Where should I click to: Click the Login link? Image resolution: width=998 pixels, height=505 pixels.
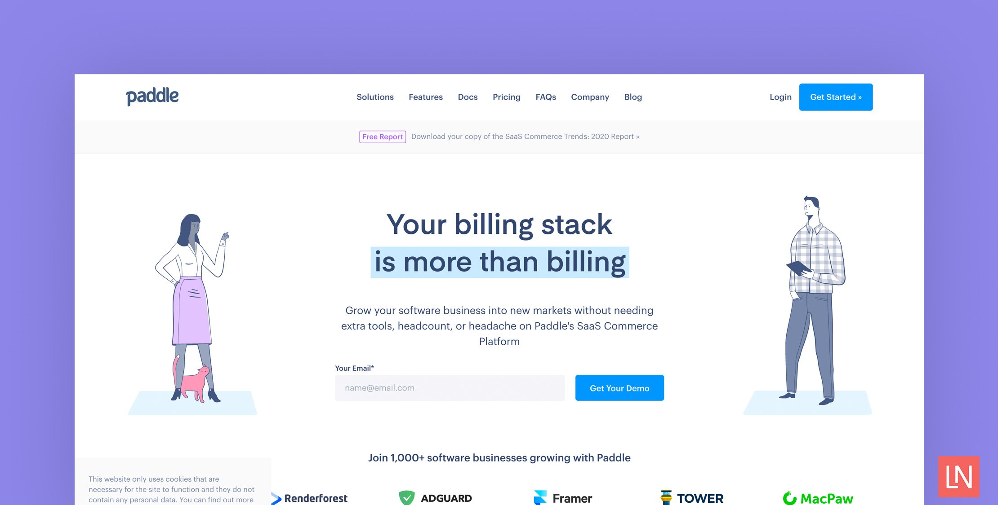tap(781, 97)
